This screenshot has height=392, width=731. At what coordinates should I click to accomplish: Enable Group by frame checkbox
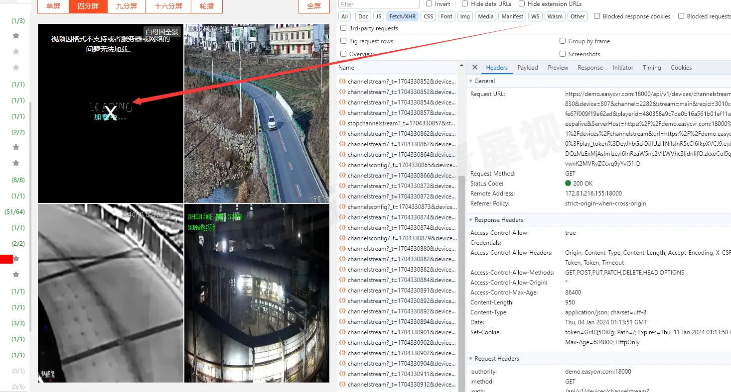pyautogui.click(x=563, y=41)
